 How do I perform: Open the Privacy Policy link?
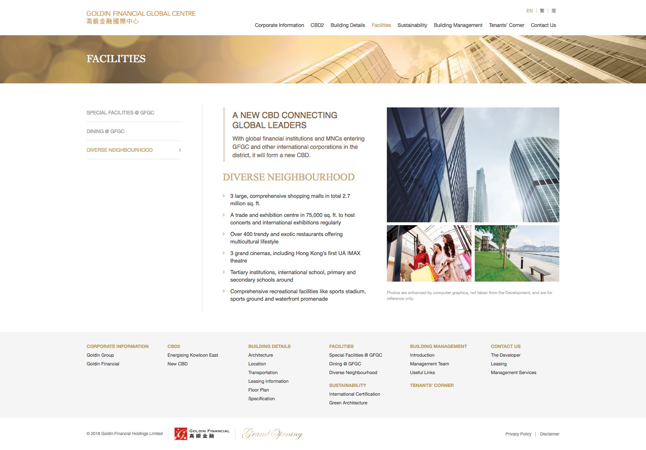pyautogui.click(x=518, y=434)
